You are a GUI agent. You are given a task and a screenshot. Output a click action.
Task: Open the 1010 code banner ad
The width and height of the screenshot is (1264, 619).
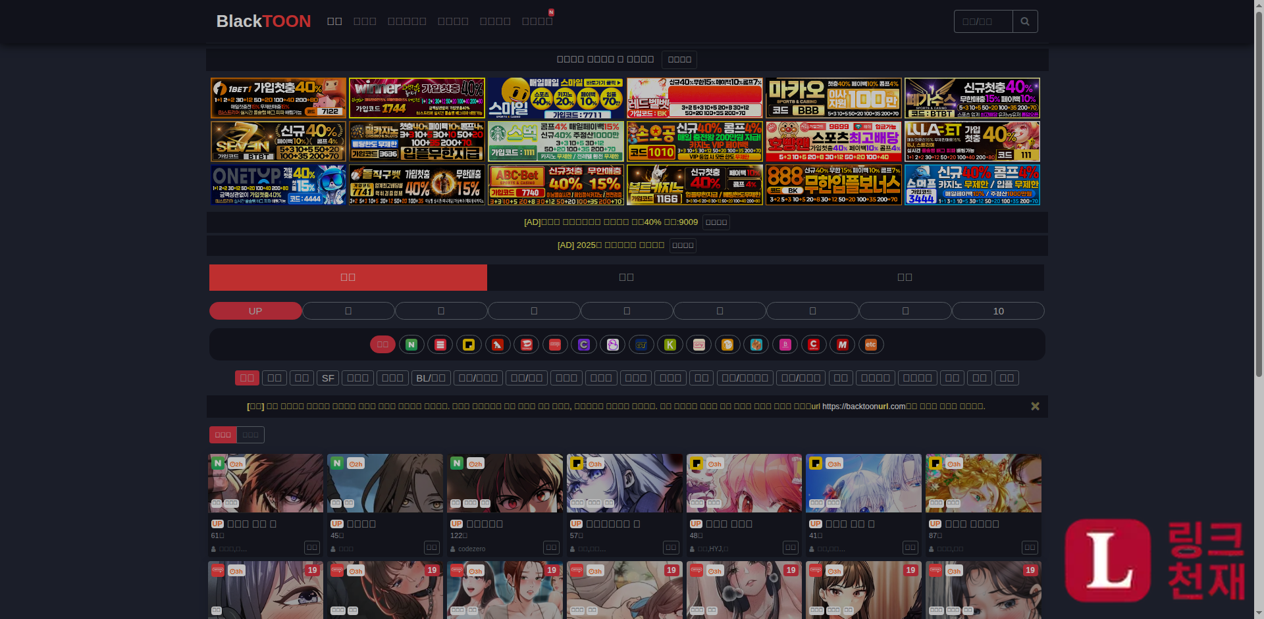click(x=695, y=141)
